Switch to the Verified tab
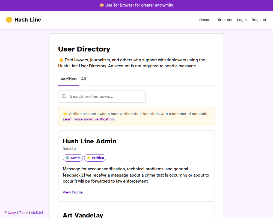This screenshot has width=273, height=218. click(x=68, y=79)
